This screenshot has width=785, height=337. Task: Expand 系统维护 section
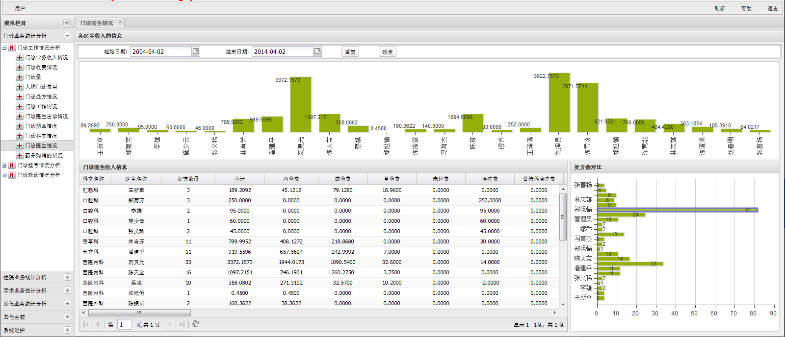point(67,330)
